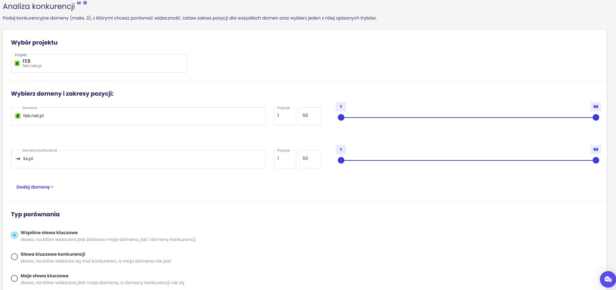Open the video tutorial clapperboard icon
This screenshot has height=290, width=616.
[79, 3]
